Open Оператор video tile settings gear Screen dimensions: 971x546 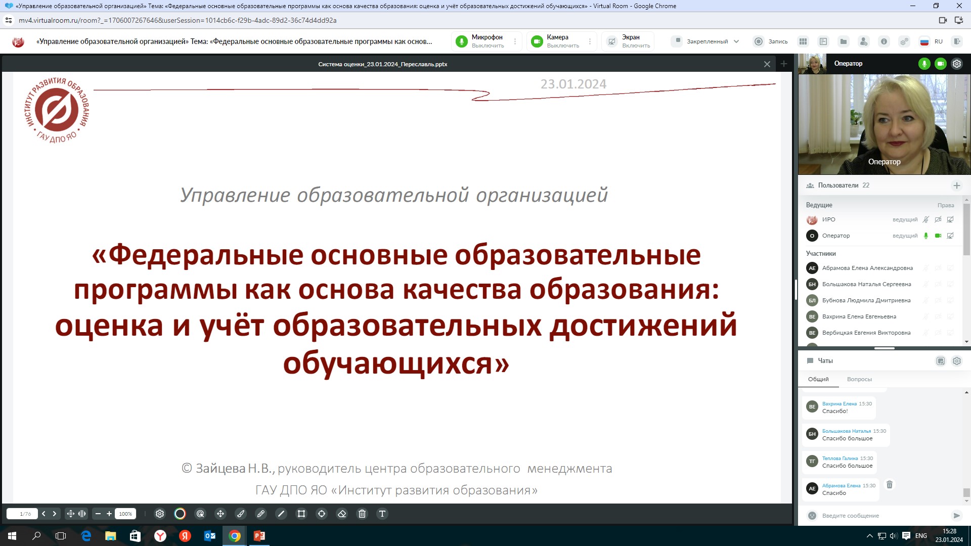point(957,64)
